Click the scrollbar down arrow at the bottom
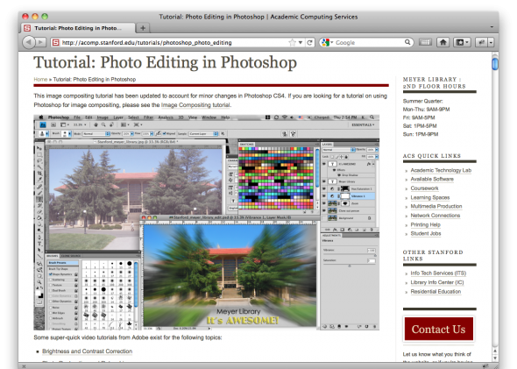The image size is (517, 369). point(495,358)
